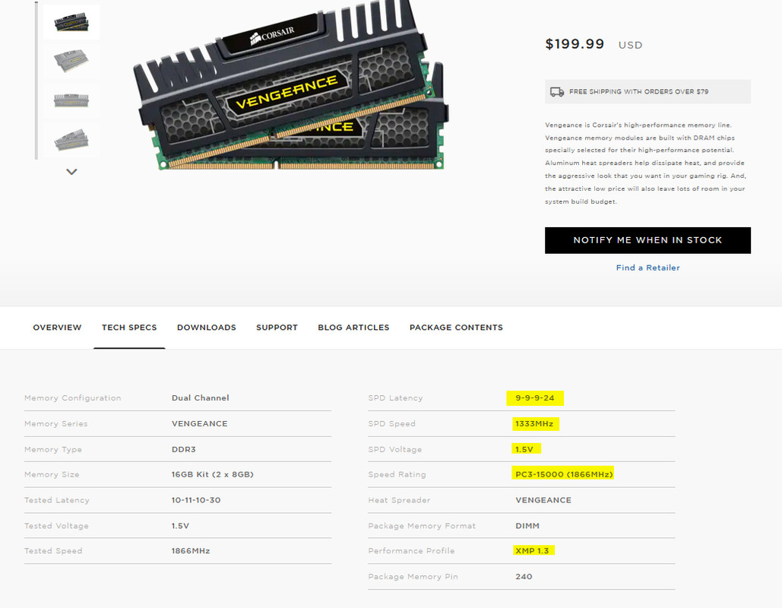Select the third front-view module thumbnail

[71, 100]
